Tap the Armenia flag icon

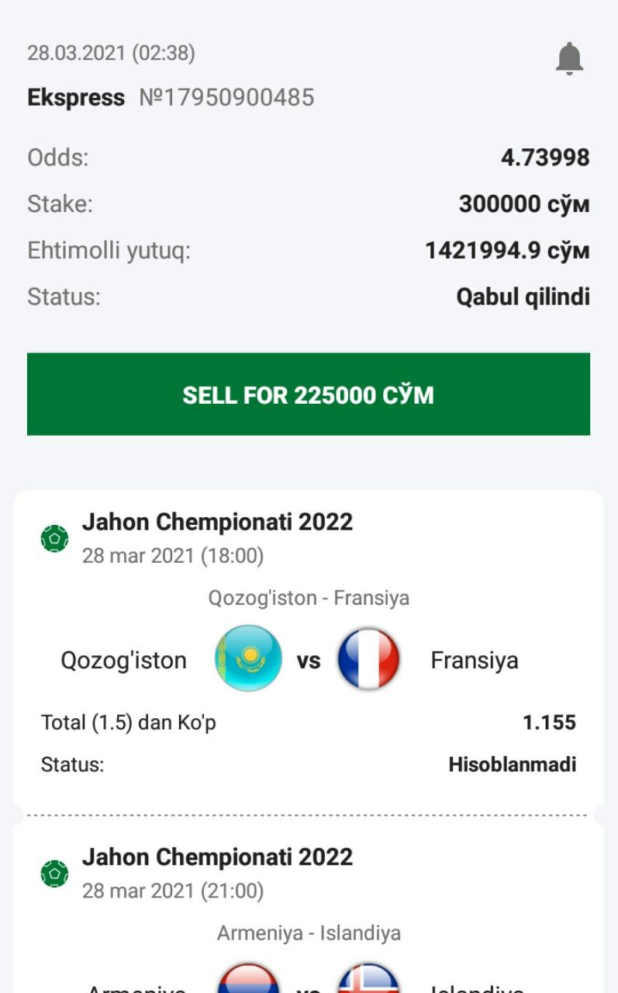pos(248,981)
